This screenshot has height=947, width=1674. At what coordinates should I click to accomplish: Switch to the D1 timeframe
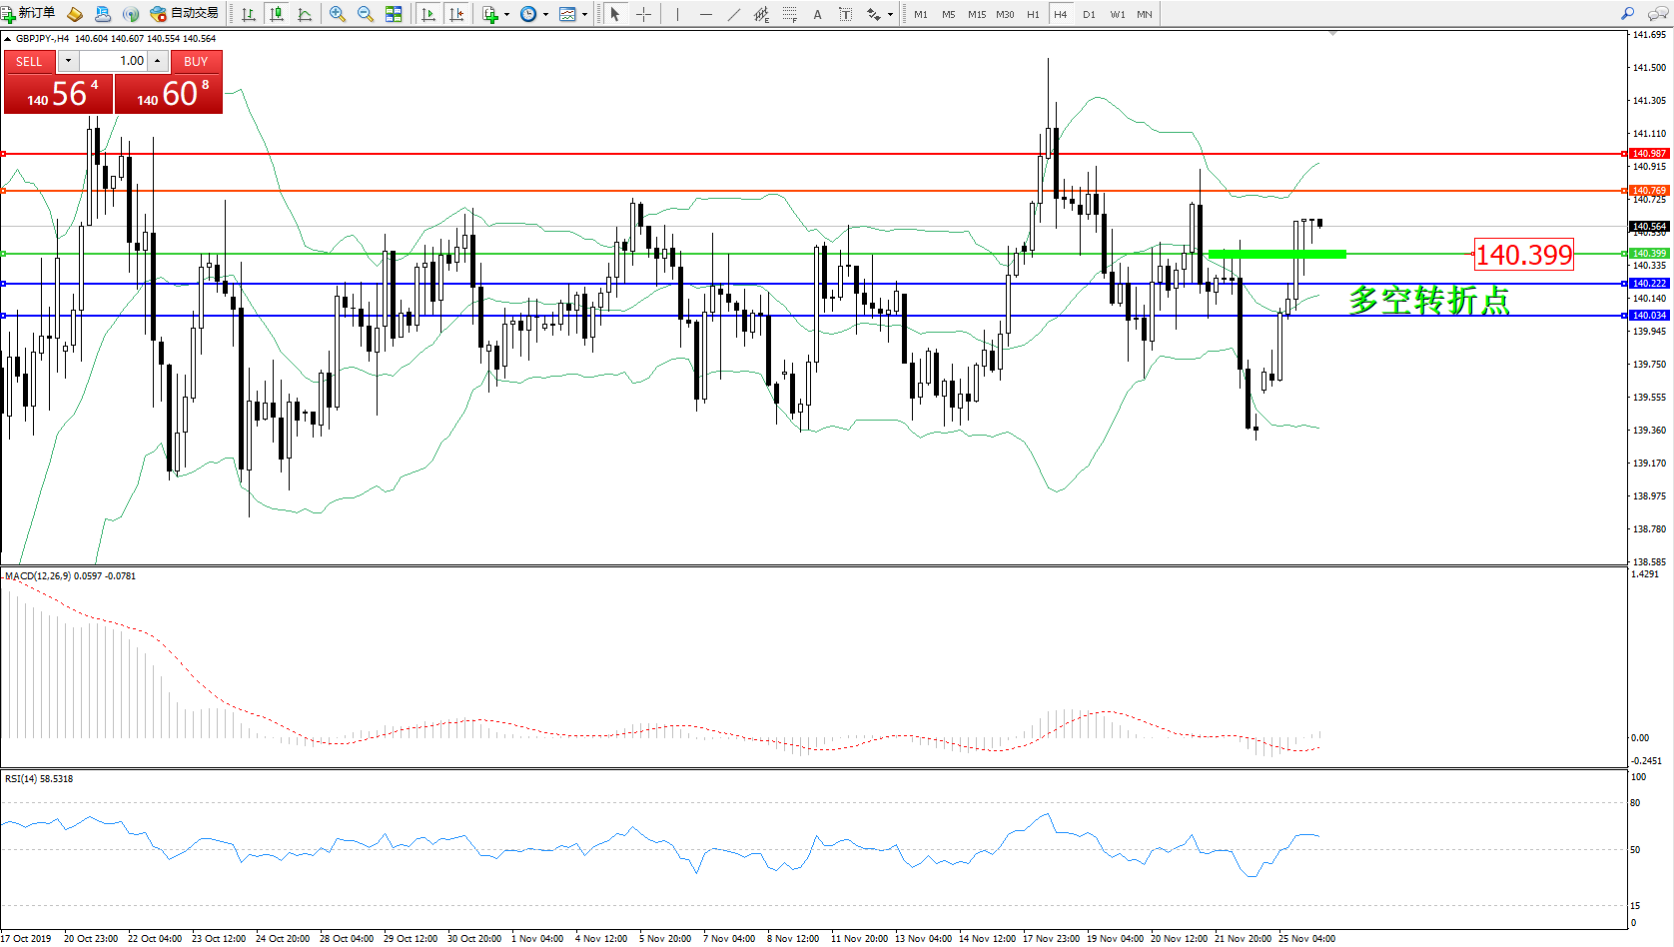pyautogui.click(x=1089, y=14)
